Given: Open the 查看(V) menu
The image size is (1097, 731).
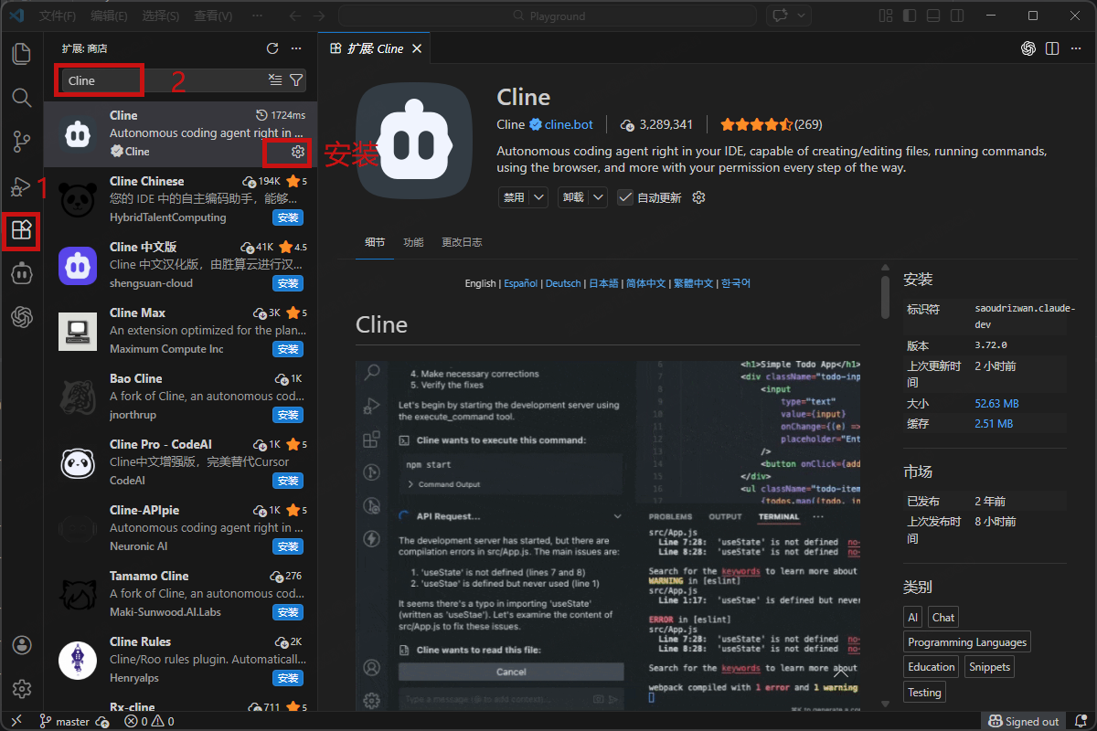Looking at the screenshot, I should tap(213, 16).
